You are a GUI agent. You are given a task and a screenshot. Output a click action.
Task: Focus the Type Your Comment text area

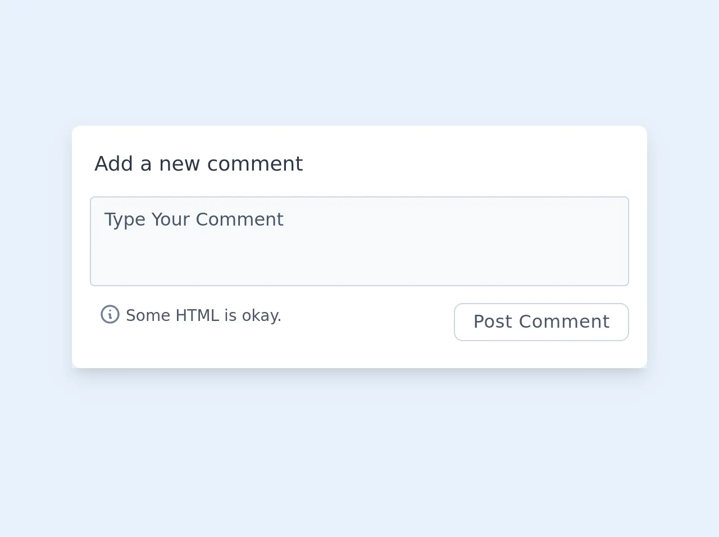pyautogui.click(x=359, y=241)
